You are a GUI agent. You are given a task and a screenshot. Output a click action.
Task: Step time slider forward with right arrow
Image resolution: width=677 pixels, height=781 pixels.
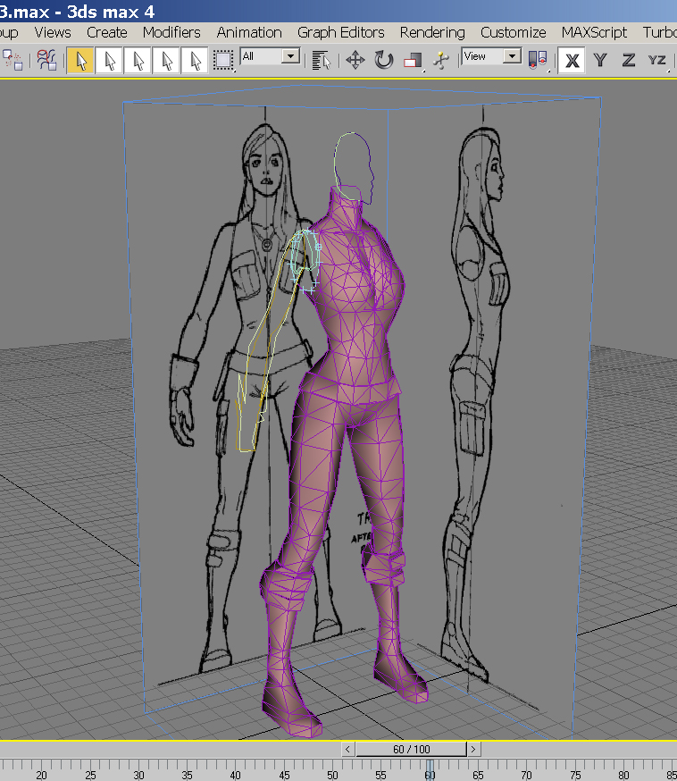point(472,749)
